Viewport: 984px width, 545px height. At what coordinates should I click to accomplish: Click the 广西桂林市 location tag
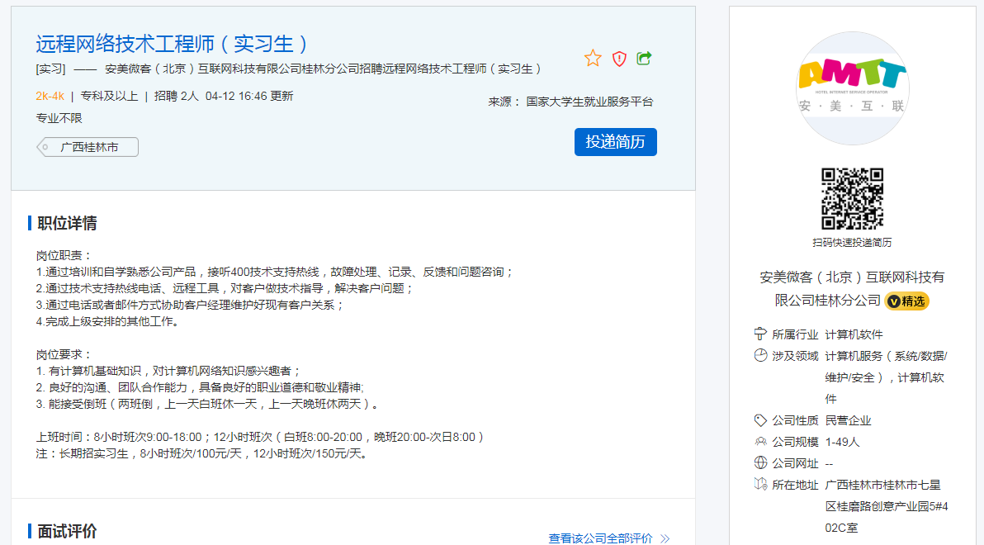[88, 147]
